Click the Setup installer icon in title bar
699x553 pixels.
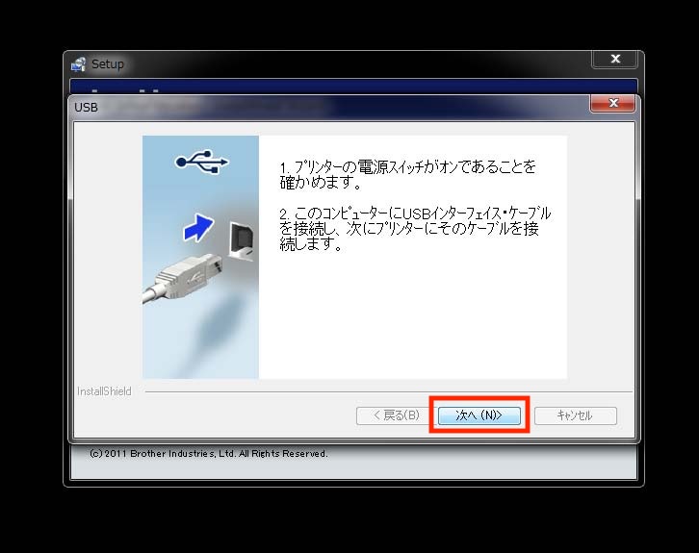(79, 64)
